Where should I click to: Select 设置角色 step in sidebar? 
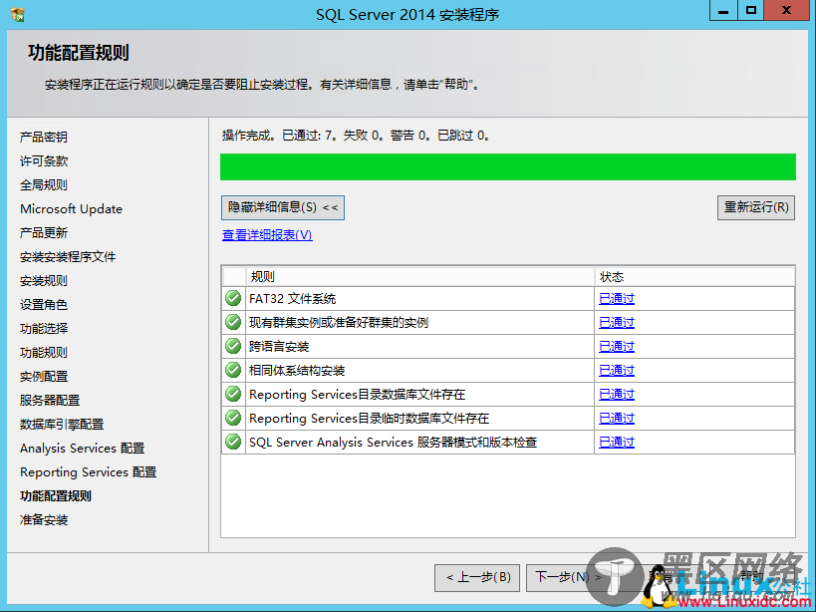44,304
